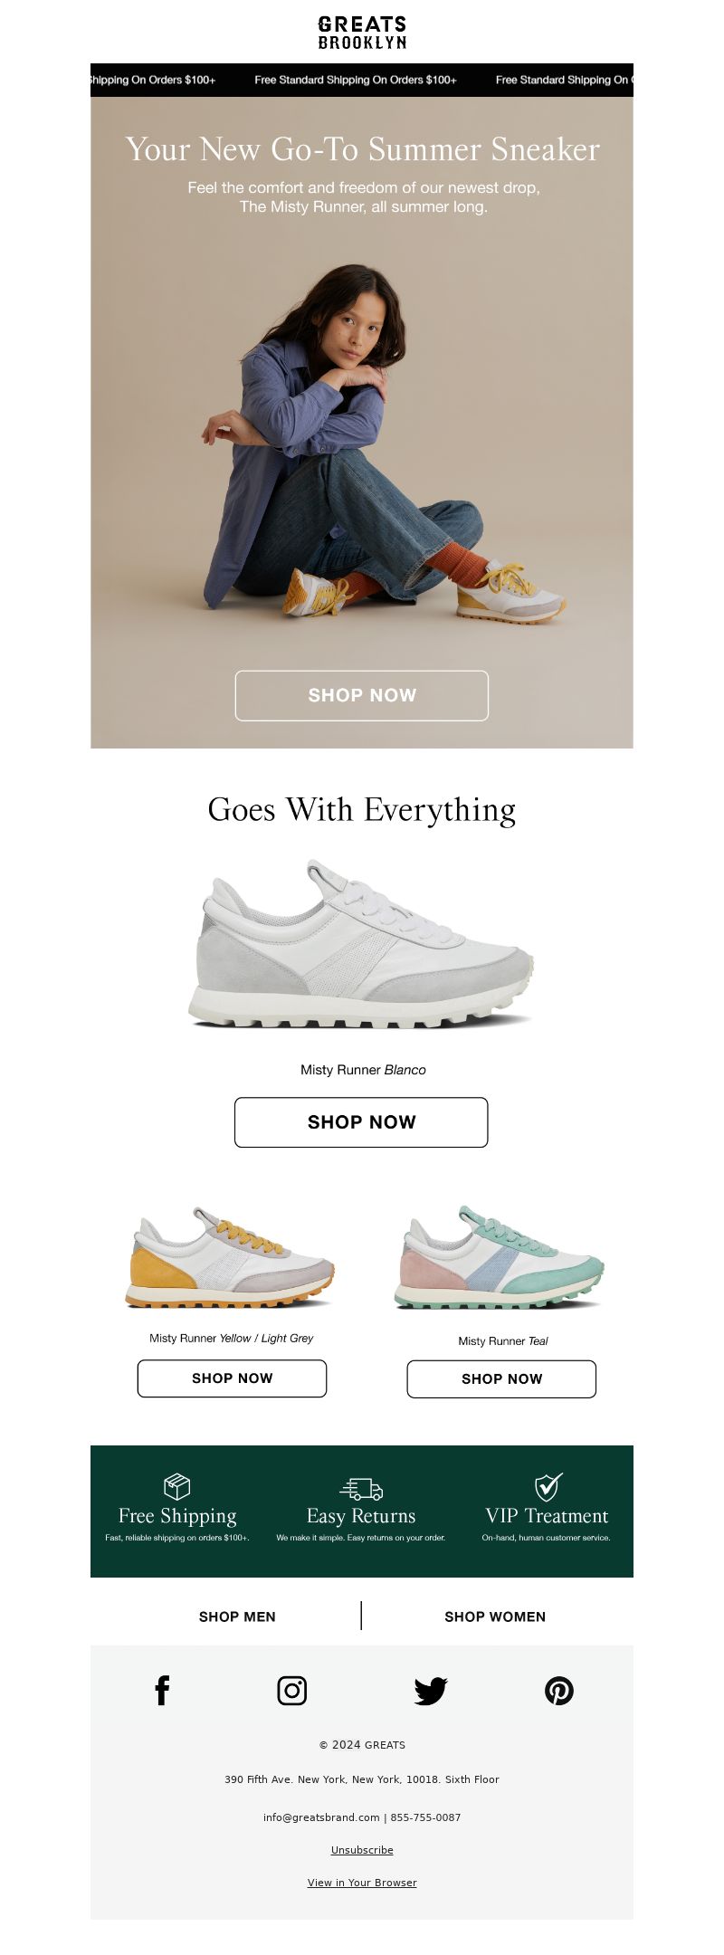Click Shop Now on the hero image
Viewport: 724px width, 1955px height.
(362, 695)
